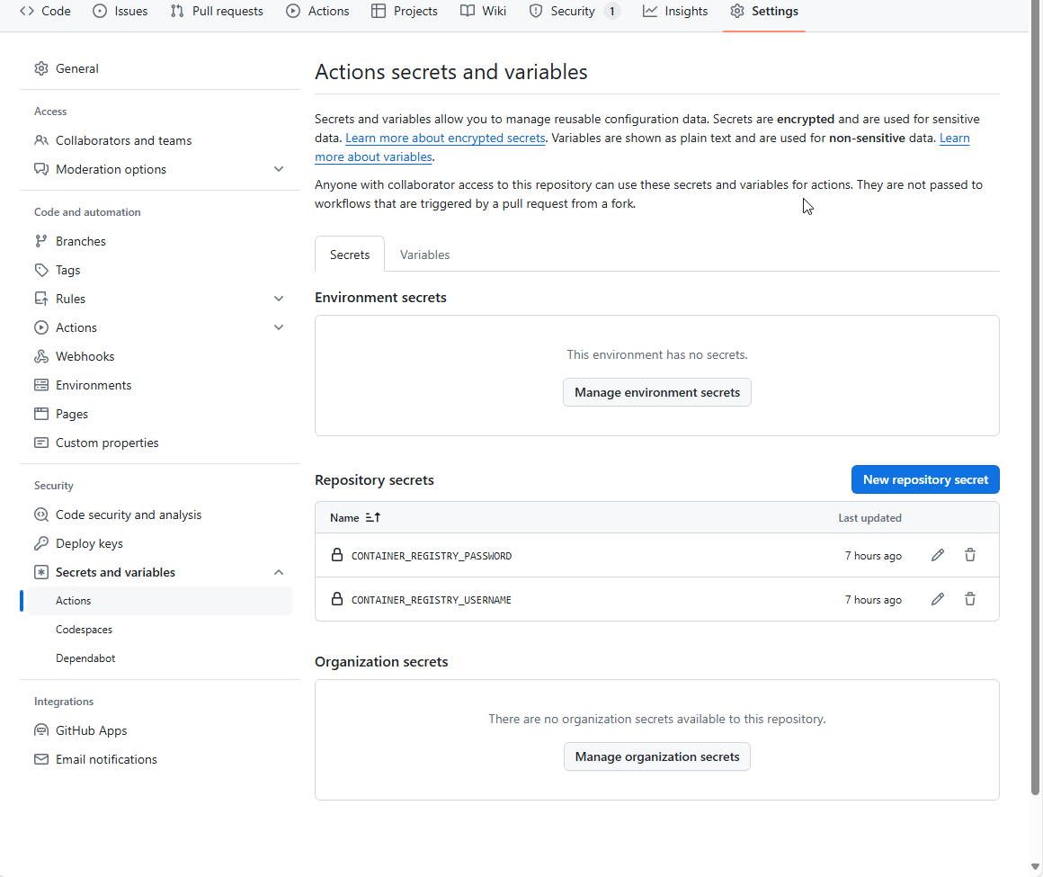This screenshot has width=1043, height=877.
Task: Open Codespaces under Secrets and variables
Action: tap(84, 630)
